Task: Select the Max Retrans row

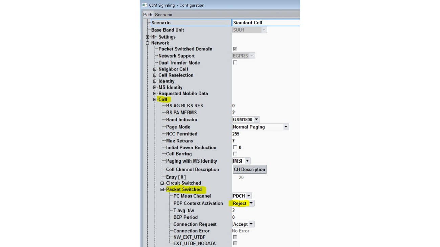Action: tap(179, 141)
